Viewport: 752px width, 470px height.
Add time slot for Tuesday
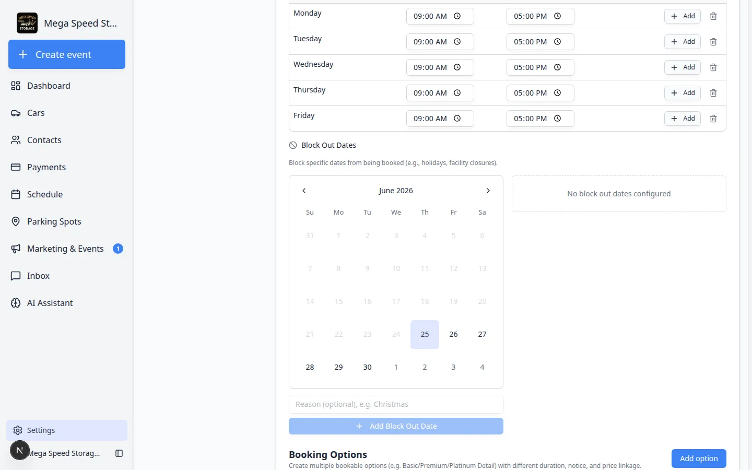tap(683, 42)
